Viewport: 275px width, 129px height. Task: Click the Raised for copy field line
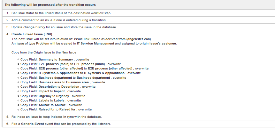tap(56, 109)
